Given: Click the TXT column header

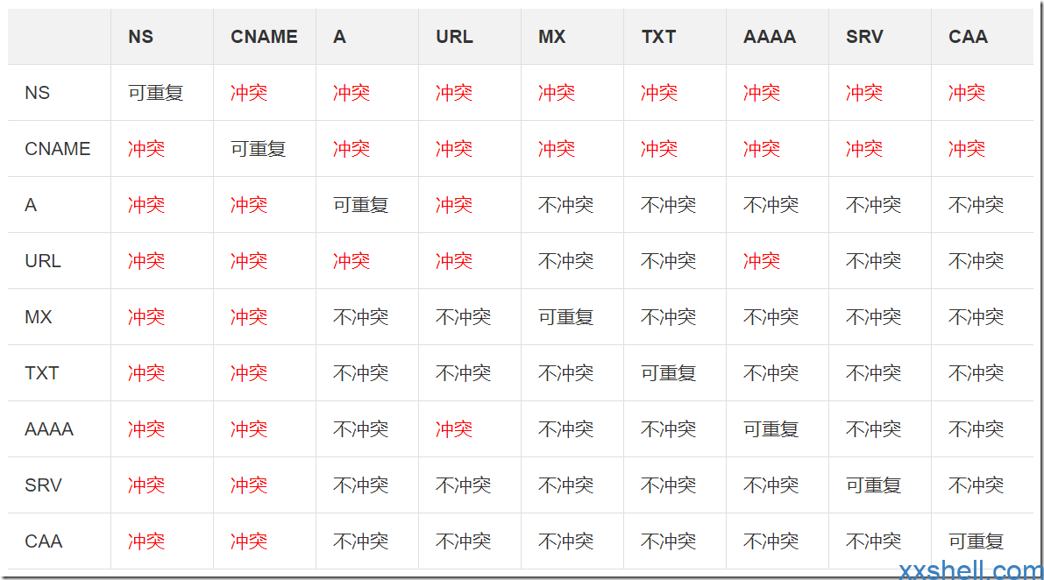Looking at the screenshot, I should (x=658, y=37).
